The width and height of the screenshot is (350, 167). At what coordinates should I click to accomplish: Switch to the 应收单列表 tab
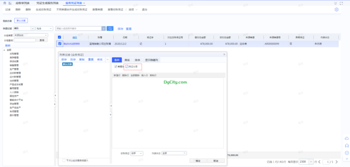21,3
